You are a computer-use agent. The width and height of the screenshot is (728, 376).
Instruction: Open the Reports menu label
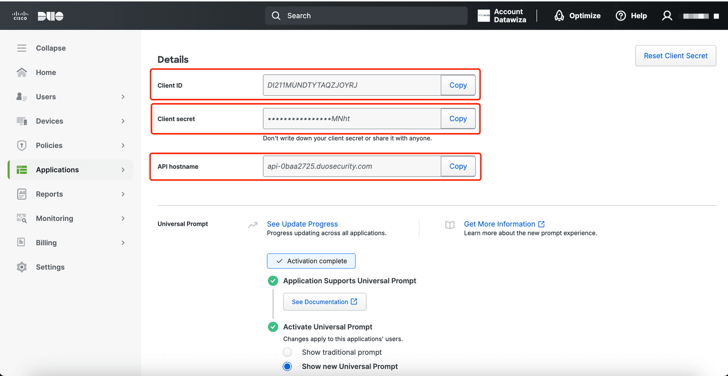click(50, 194)
